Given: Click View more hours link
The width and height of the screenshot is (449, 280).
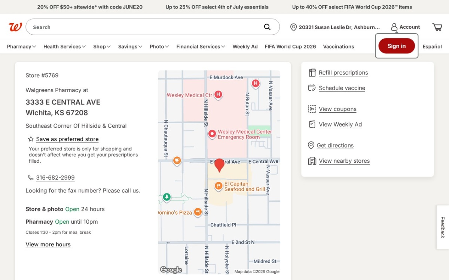Looking at the screenshot, I should [x=48, y=244].
